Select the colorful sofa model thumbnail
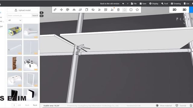The width and height of the screenshot is (193, 108). coord(15,31)
